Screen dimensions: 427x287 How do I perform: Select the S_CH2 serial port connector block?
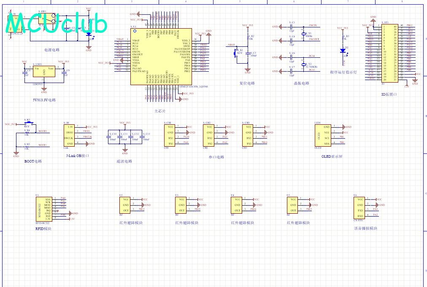(208, 135)
